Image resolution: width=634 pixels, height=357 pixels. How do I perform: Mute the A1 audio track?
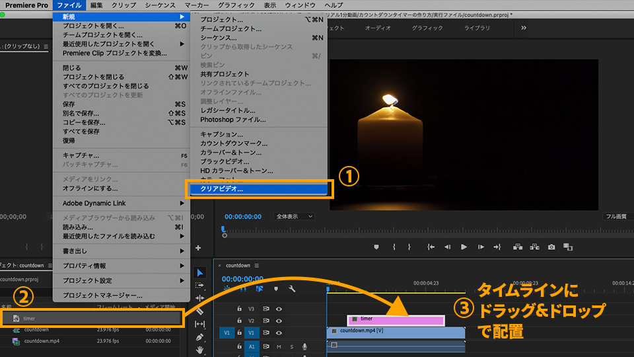(279, 346)
